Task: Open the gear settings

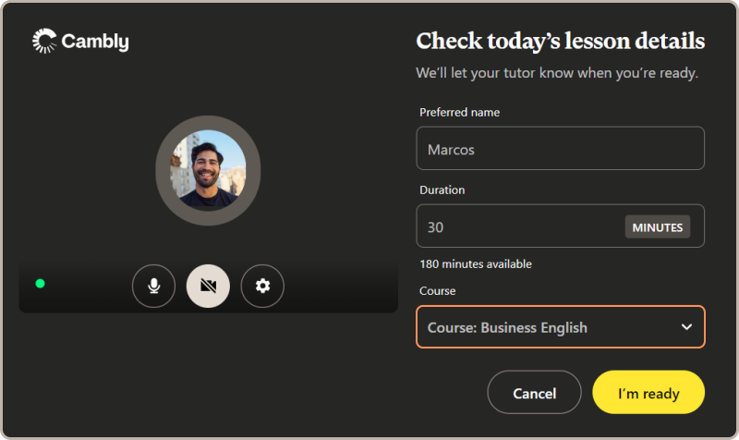Action: (x=262, y=286)
